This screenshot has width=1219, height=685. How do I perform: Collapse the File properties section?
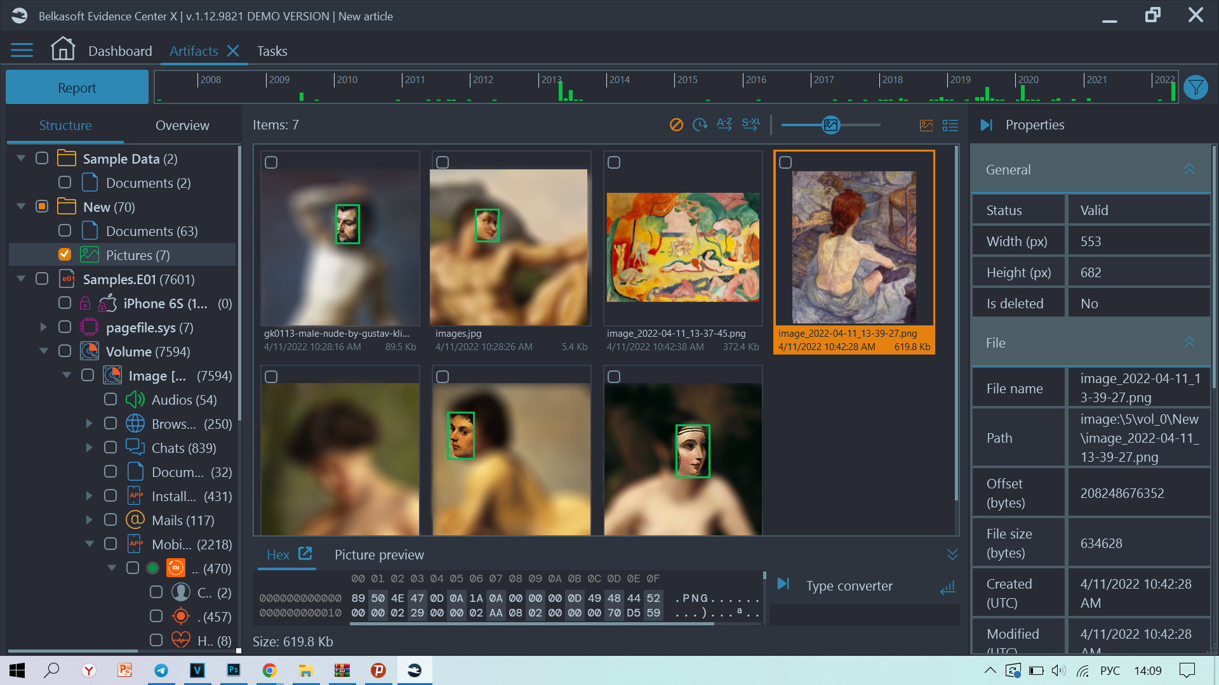(x=1190, y=342)
